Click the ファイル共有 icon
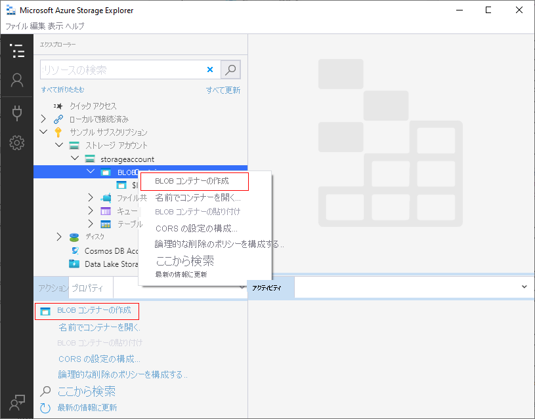This screenshot has width=535, height=419. pyautogui.click(x=106, y=198)
